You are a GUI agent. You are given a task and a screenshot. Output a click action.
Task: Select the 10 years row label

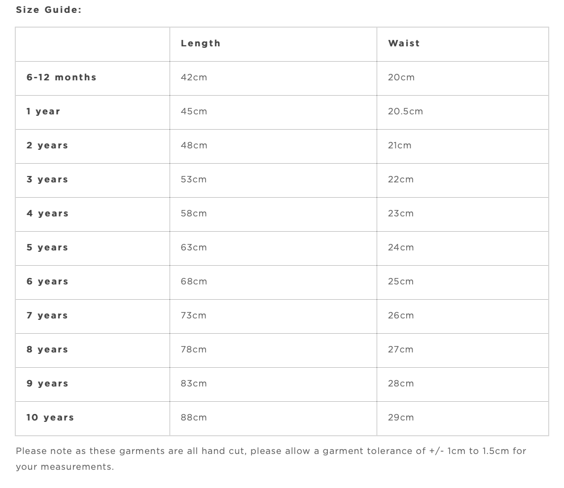click(50, 418)
